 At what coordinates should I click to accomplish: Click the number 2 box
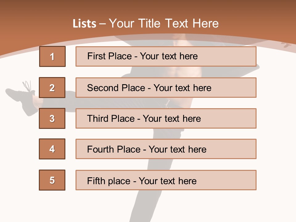52,88
